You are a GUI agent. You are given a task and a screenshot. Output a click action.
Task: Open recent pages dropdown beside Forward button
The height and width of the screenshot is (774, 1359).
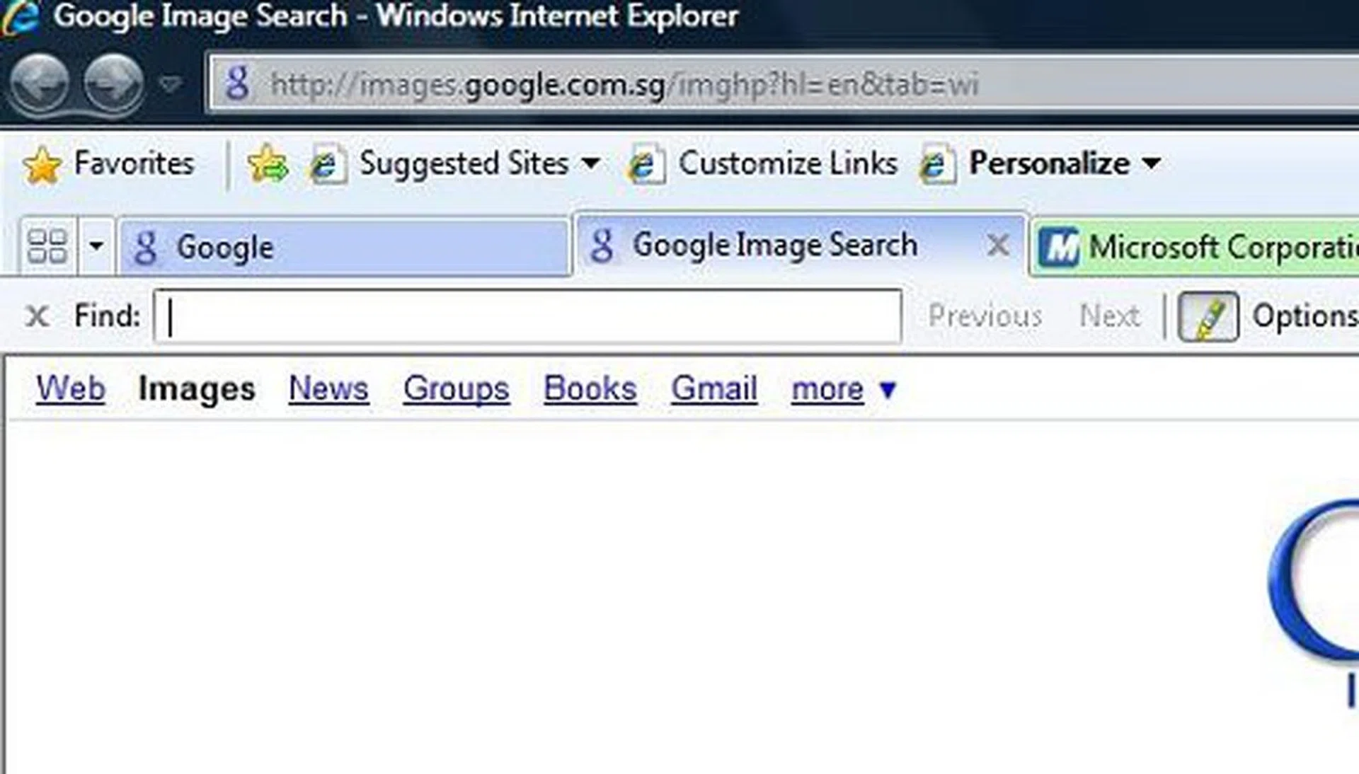[x=170, y=85]
